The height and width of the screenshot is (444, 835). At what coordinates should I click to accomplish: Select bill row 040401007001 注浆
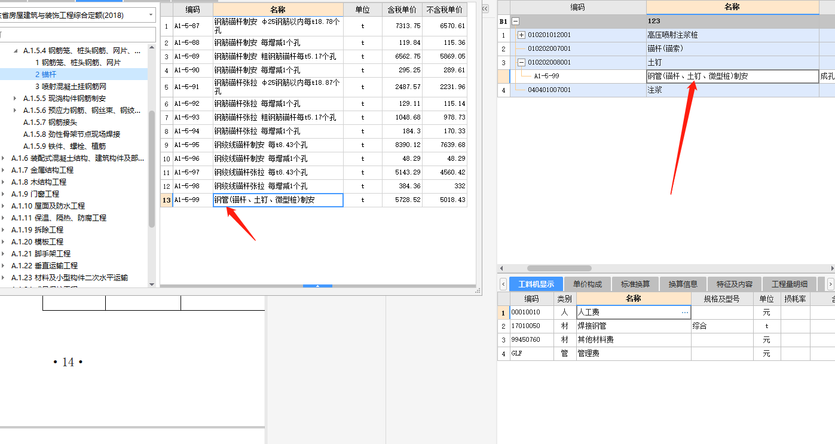(x=666, y=90)
